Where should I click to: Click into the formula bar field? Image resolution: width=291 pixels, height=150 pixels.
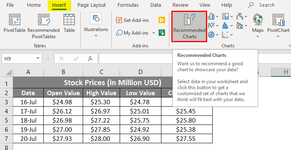[x=136, y=58]
